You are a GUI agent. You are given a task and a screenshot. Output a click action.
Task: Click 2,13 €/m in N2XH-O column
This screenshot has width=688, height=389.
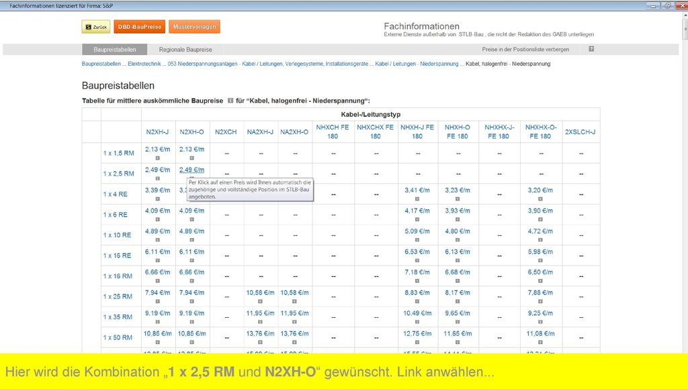[x=191, y=150]
